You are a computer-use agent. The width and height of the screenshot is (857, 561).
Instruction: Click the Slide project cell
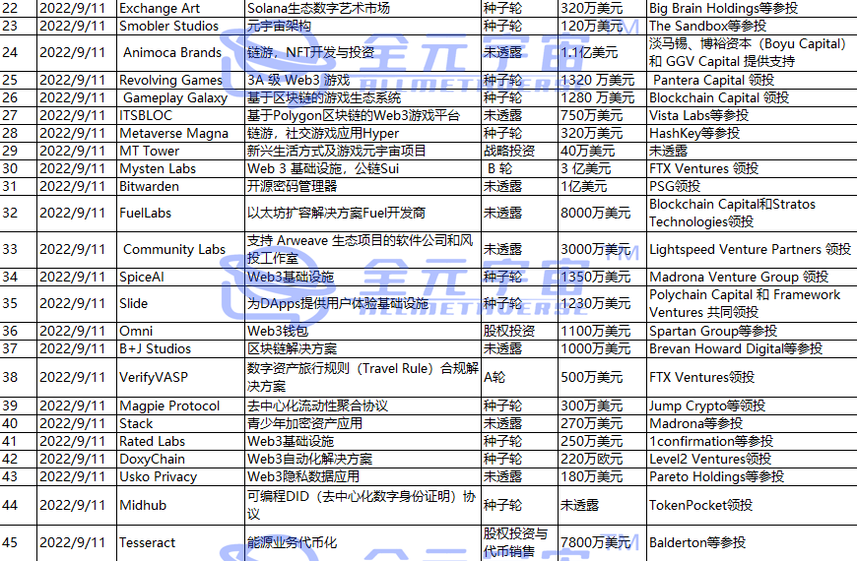(x=180, y=304)
